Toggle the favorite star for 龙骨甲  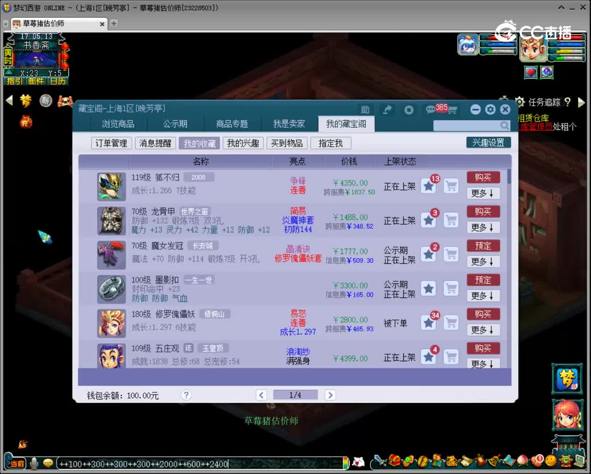click(x=429, y=220)
